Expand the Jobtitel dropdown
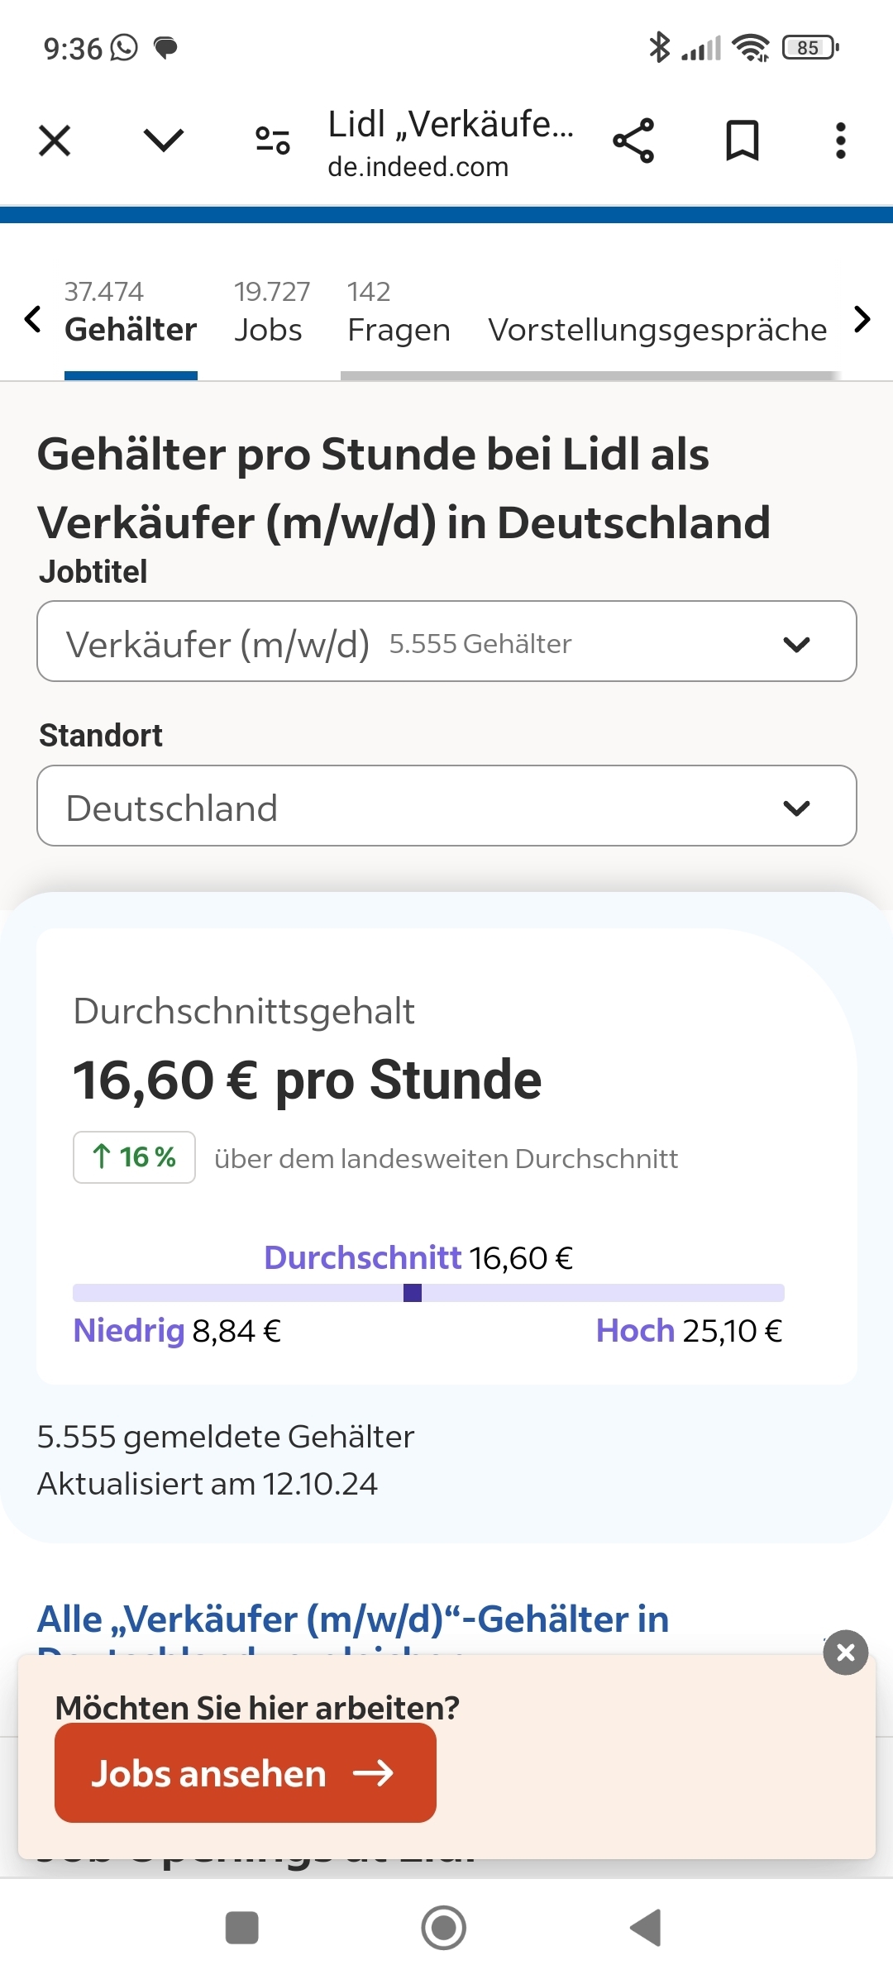The image size is (893, 1984). (446, 641)
